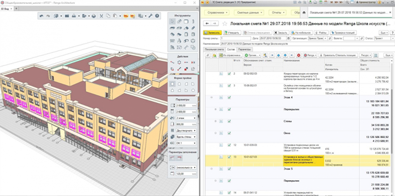Uncheck highlighted row 13 checkbox
Screen dimensions: 395x196
(229, 157)
